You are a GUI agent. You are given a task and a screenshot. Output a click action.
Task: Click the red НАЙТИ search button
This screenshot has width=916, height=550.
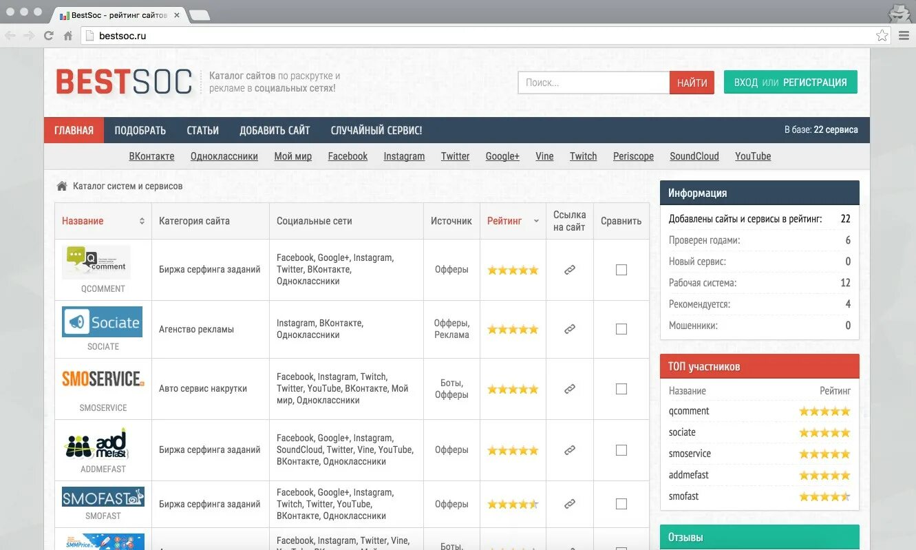coord(692,83)
